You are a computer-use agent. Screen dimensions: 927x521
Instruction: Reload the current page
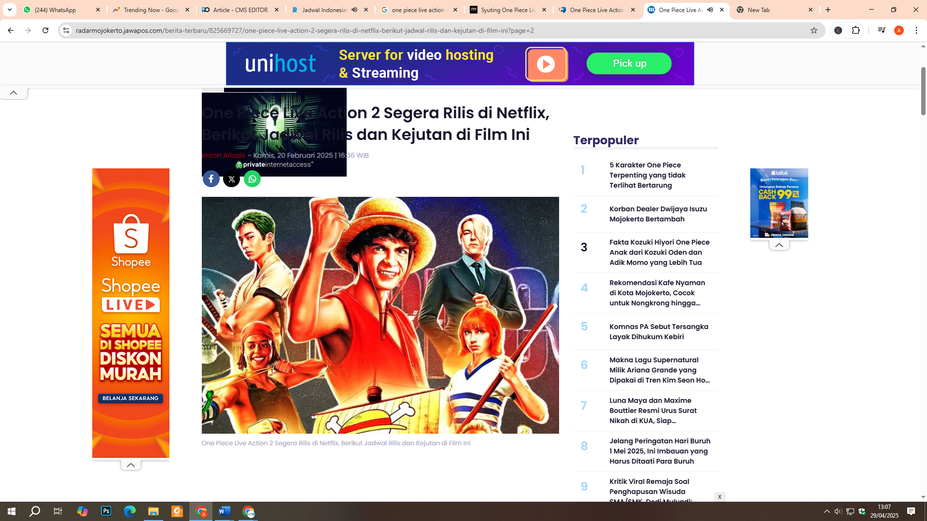pyautogui.click(x=45, y=30)
